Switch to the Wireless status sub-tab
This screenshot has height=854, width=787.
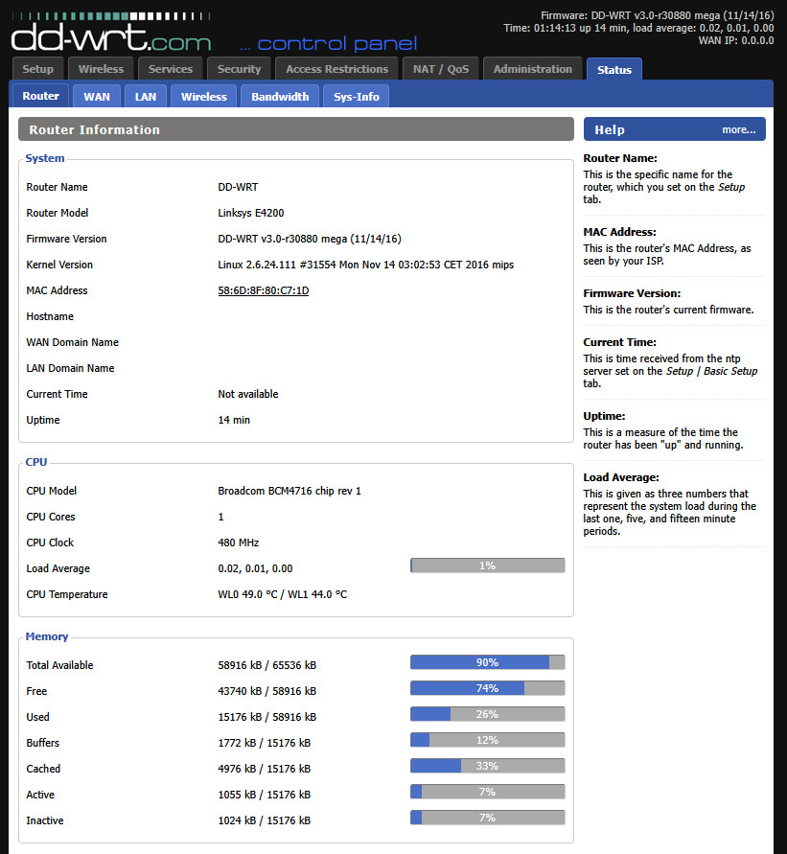(x=203, y=97)
